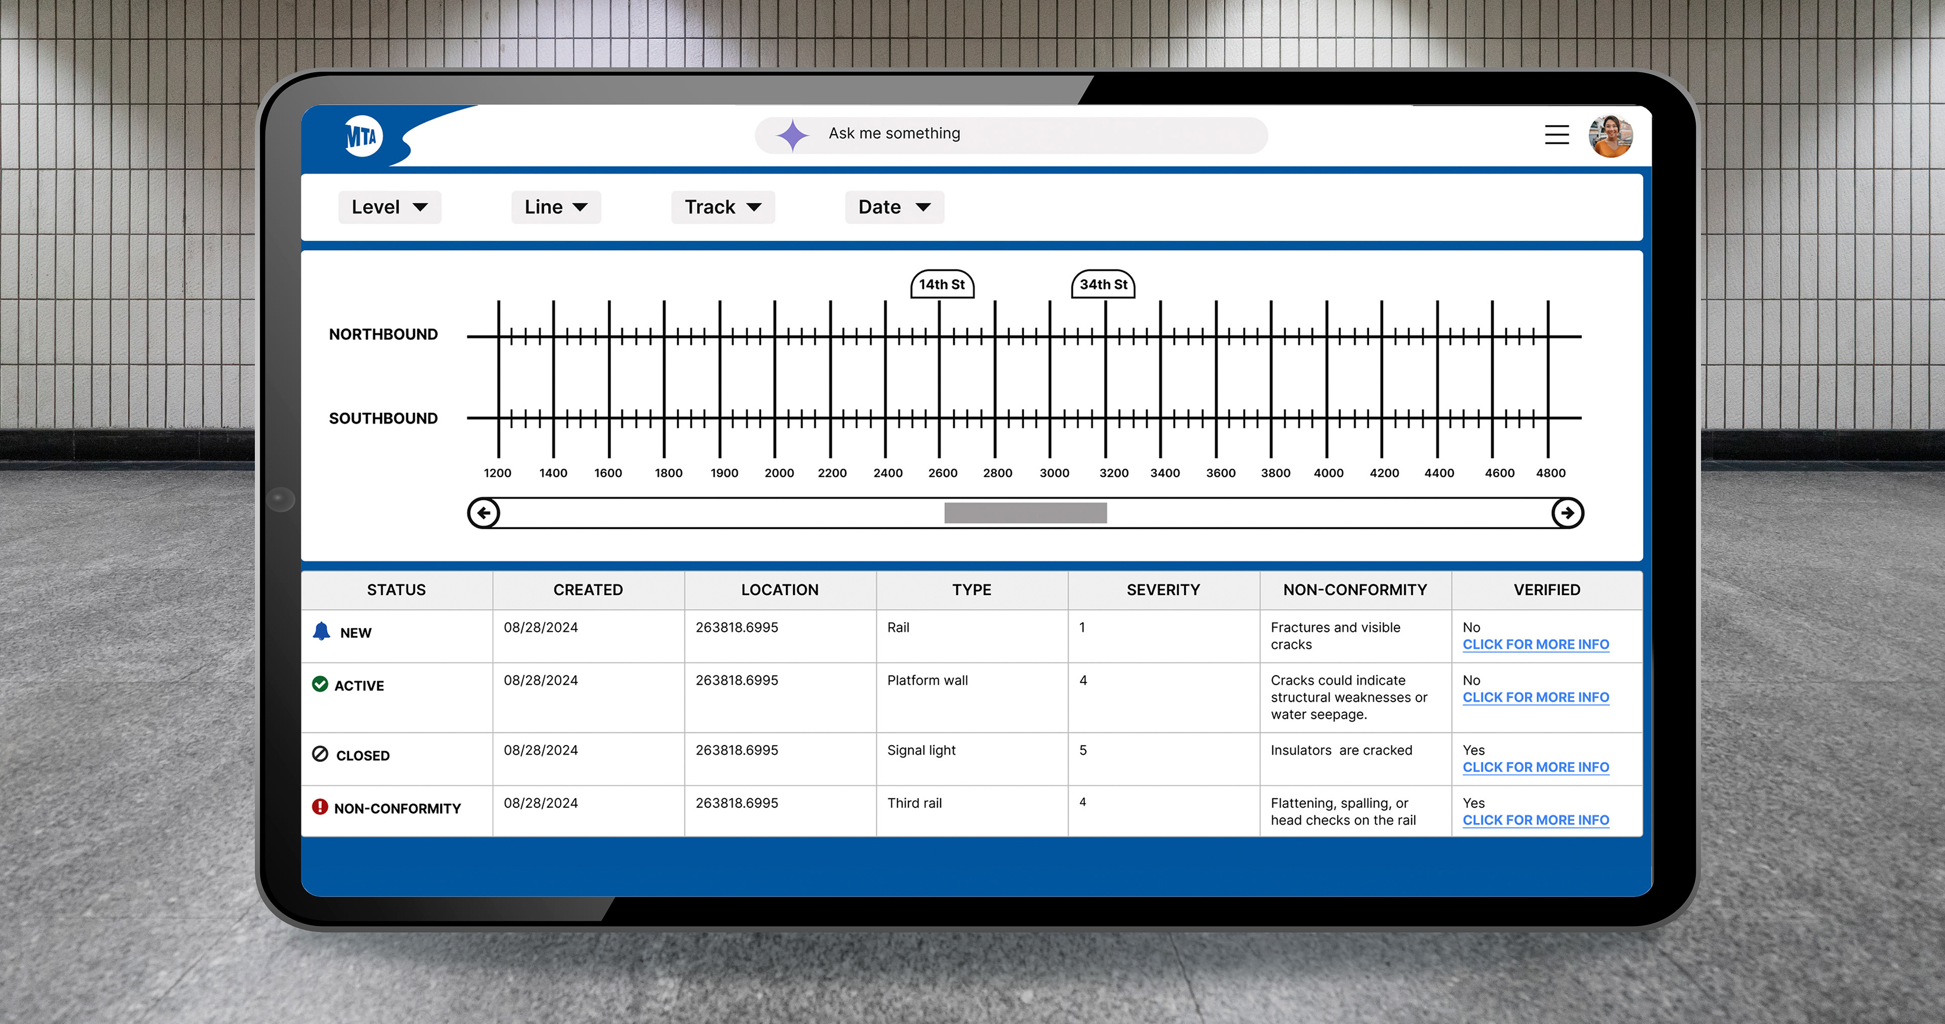
Task: Click the NEW status bell icon
Action: (322, 632)
